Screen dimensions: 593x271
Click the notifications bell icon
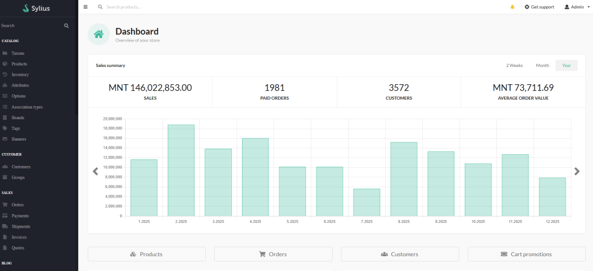[x=512, y=7]
